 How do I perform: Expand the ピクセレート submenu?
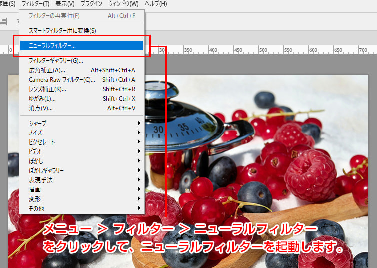click(82, 142)
